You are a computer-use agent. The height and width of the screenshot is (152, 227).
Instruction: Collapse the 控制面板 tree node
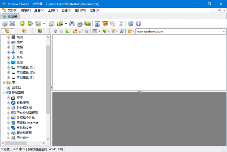click(4, 93)
